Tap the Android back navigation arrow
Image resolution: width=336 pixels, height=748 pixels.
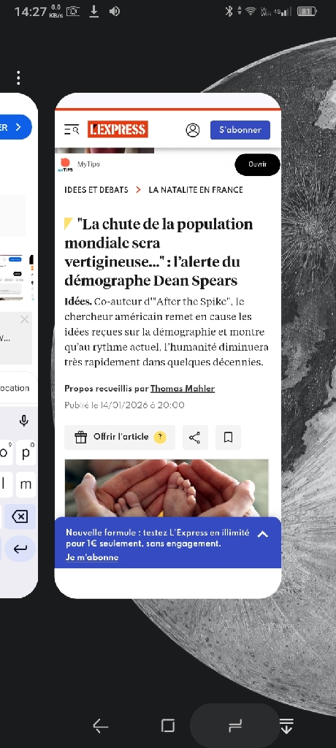101,726
